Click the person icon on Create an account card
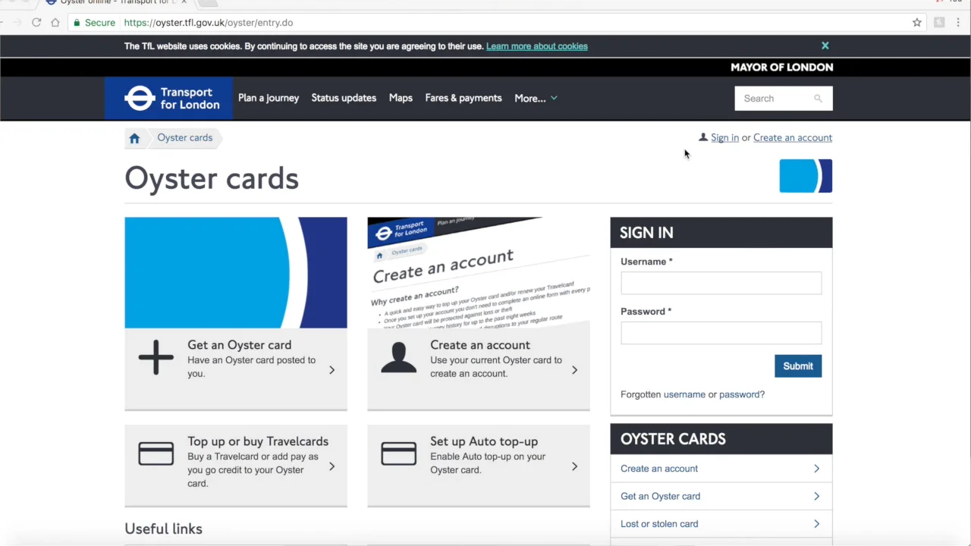The image size is (971, 546). [399, 357]
